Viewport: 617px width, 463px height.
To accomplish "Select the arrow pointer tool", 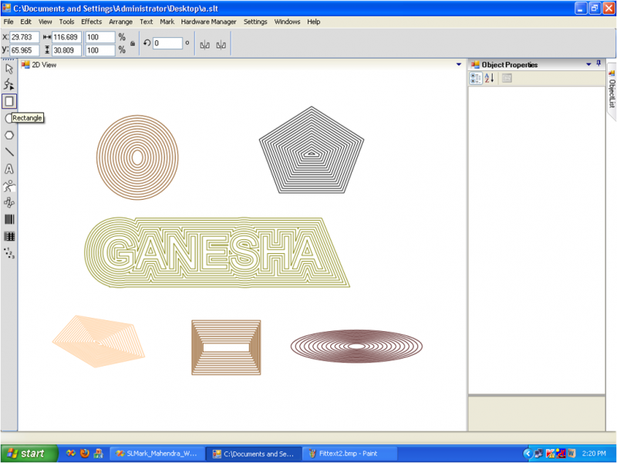I will tap(9, 69).
